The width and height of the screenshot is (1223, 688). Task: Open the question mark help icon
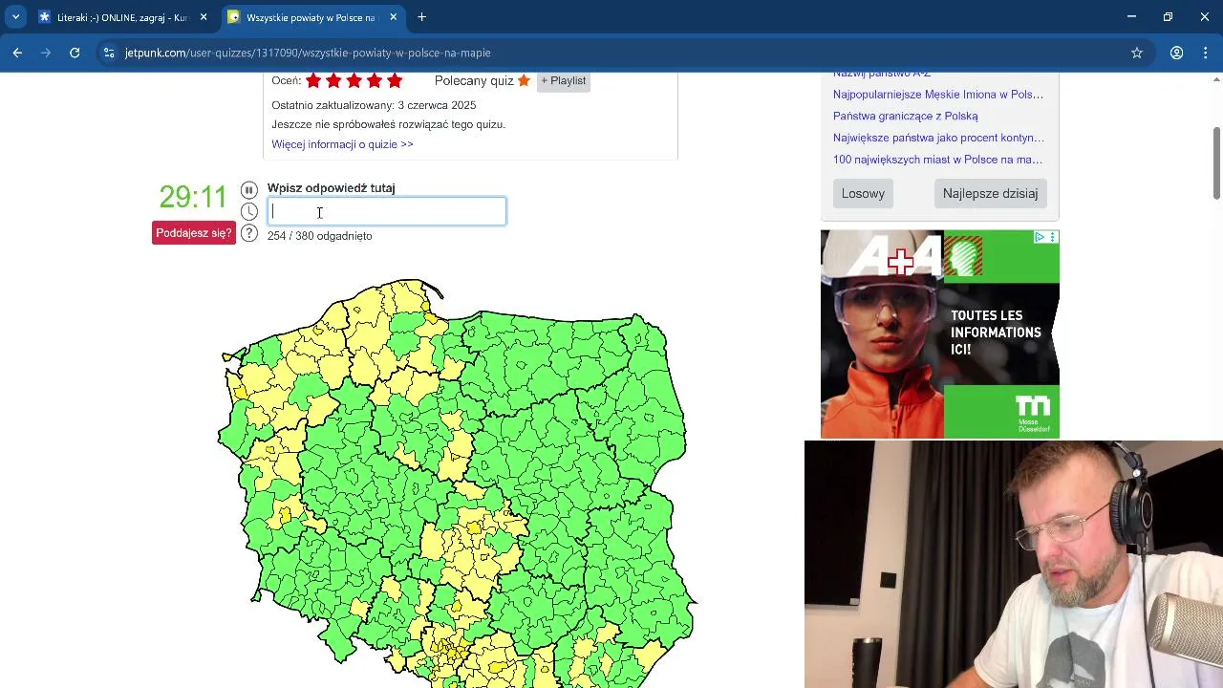[x=249, y=233]
